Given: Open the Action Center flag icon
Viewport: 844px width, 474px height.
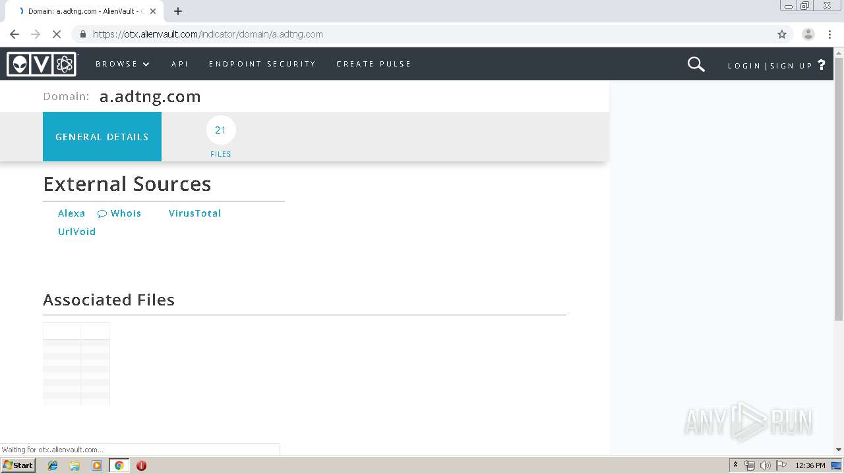Looking at the screenshot, I should [x=781, y=465].
